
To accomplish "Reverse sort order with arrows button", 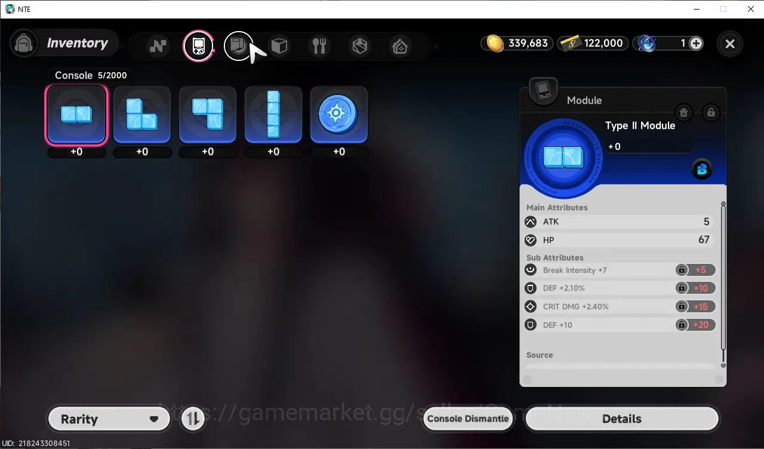I will coord(193,419).
